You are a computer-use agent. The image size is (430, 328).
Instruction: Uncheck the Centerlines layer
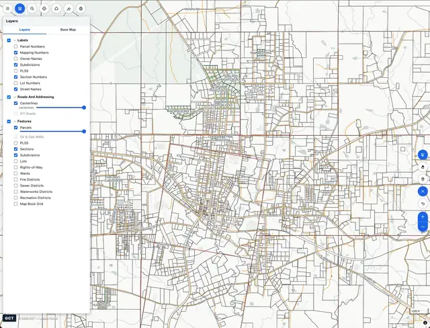coord(15,103)
